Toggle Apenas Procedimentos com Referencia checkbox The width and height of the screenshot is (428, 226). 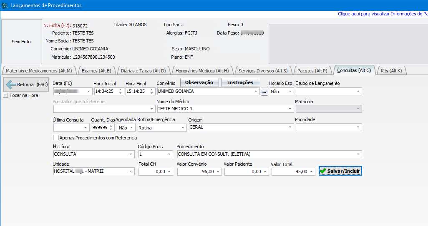coord(56,138)
